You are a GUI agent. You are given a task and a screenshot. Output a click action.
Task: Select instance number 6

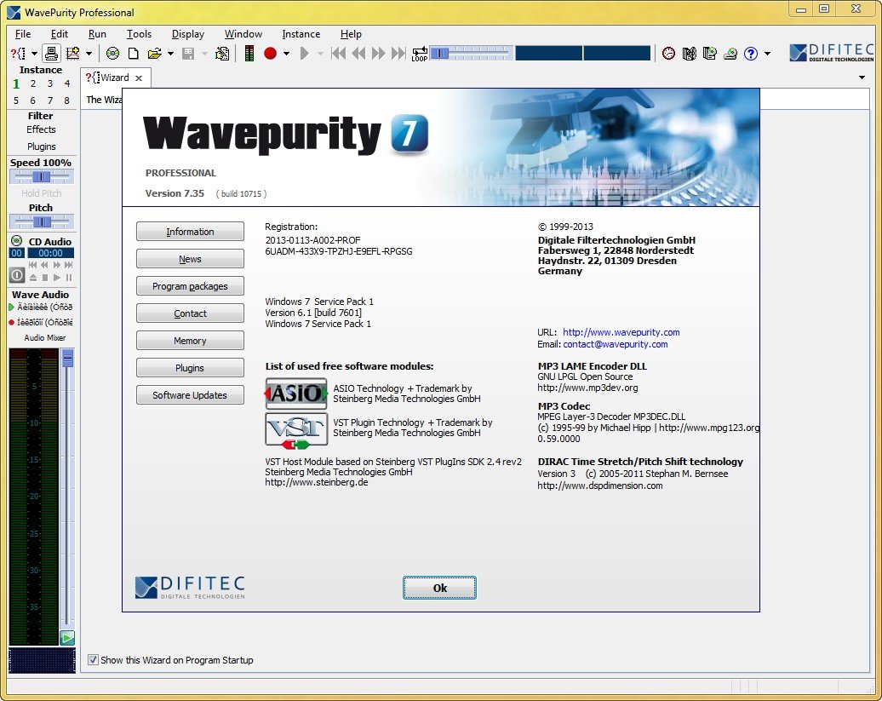pyautogui.click(x=32, y=101)
